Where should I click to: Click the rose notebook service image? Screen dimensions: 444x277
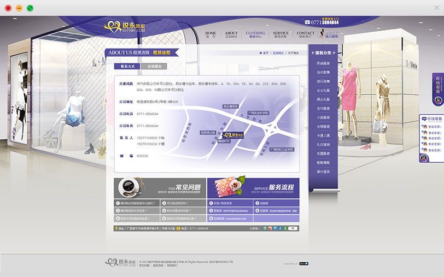tap(224, 187)
